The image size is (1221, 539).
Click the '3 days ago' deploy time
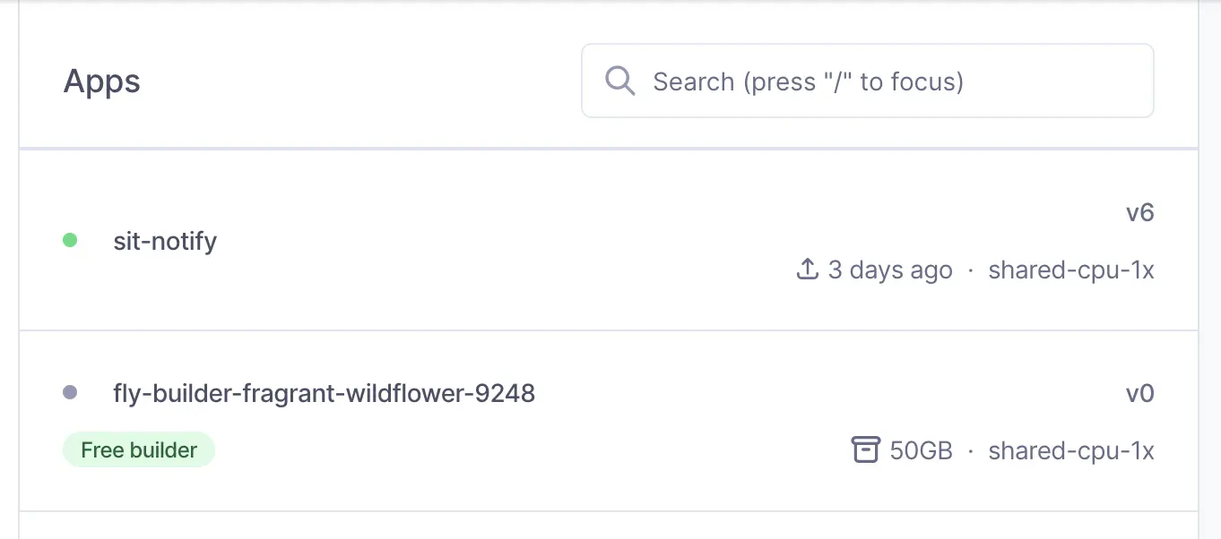coord(890,269)
